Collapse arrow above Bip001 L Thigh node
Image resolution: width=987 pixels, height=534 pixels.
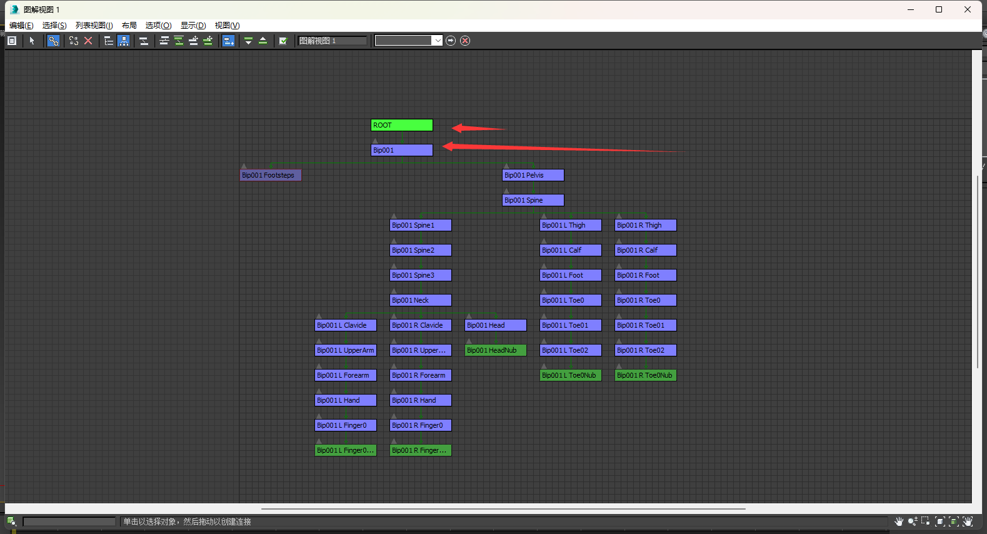click(x=544, y=216)
